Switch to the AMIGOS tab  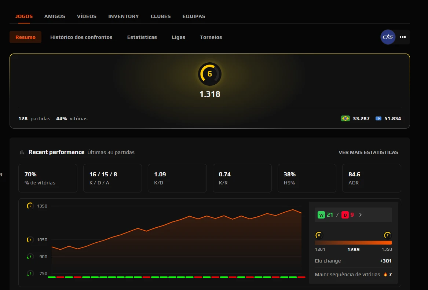pyautogui.click(x=55, y=16)
